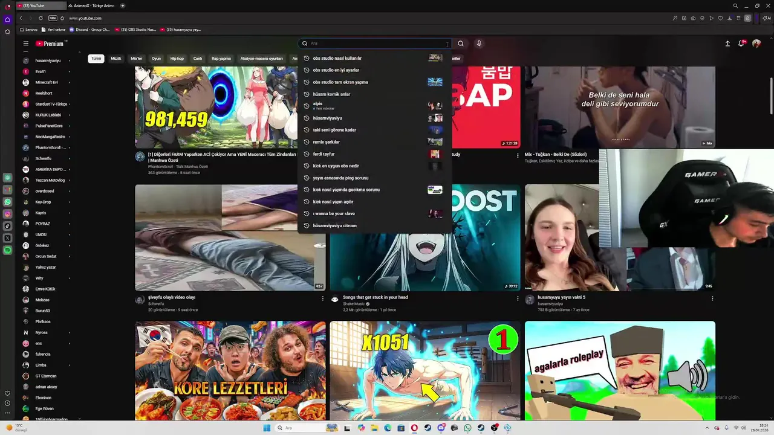This screenshot has height=435, width=774.
Task: Select the Oyun filter chip
Action: pos(156,59)
